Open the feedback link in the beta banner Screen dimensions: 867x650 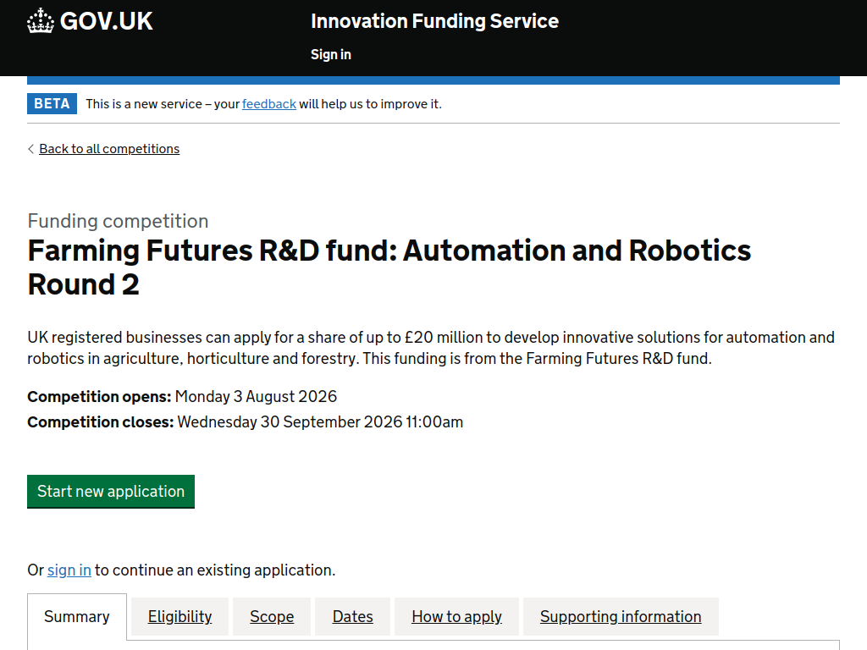(268, 104)
